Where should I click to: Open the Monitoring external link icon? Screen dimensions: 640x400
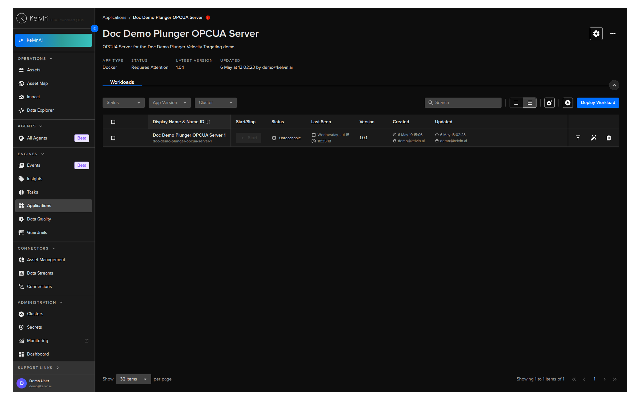click(x=87, y=341)
